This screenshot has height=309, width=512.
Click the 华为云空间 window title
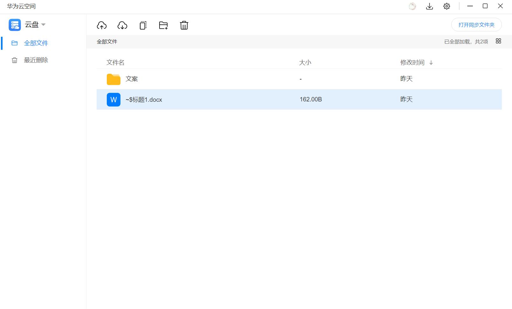coord(21,6)
